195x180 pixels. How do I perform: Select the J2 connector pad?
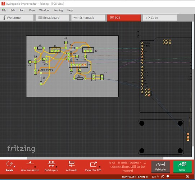pyautogui.click(x=44, y=59)
